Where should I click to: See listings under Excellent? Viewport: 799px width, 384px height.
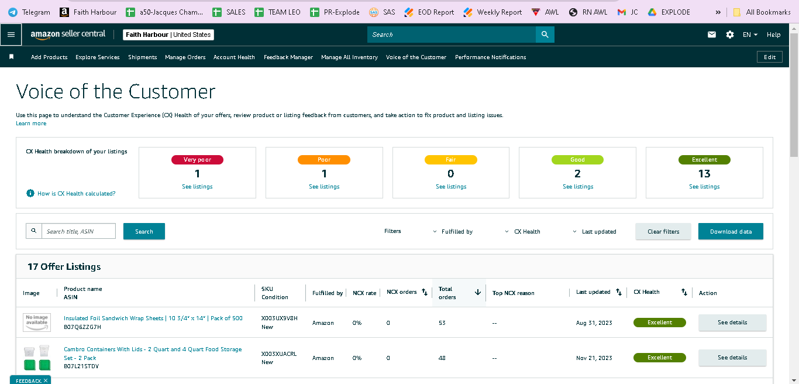[704, 187]
